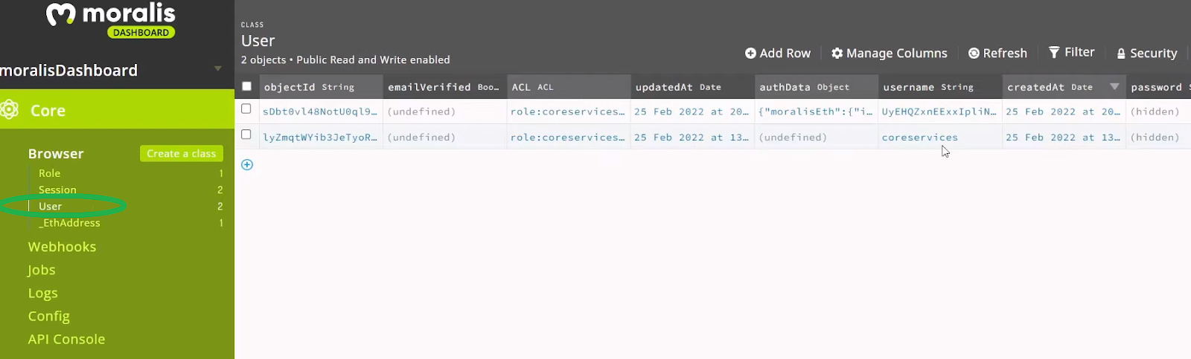This screenshot has height=359, width=1191.
Task: Click the Filter button label
Action: tap(1079, 52)
